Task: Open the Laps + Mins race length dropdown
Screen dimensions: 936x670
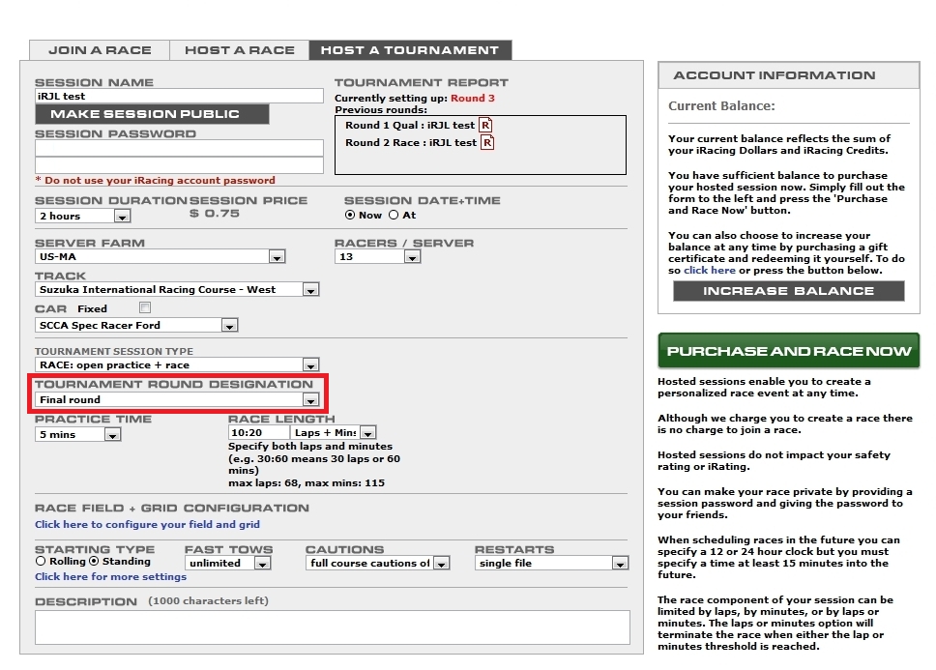Action: click(333, 432)
